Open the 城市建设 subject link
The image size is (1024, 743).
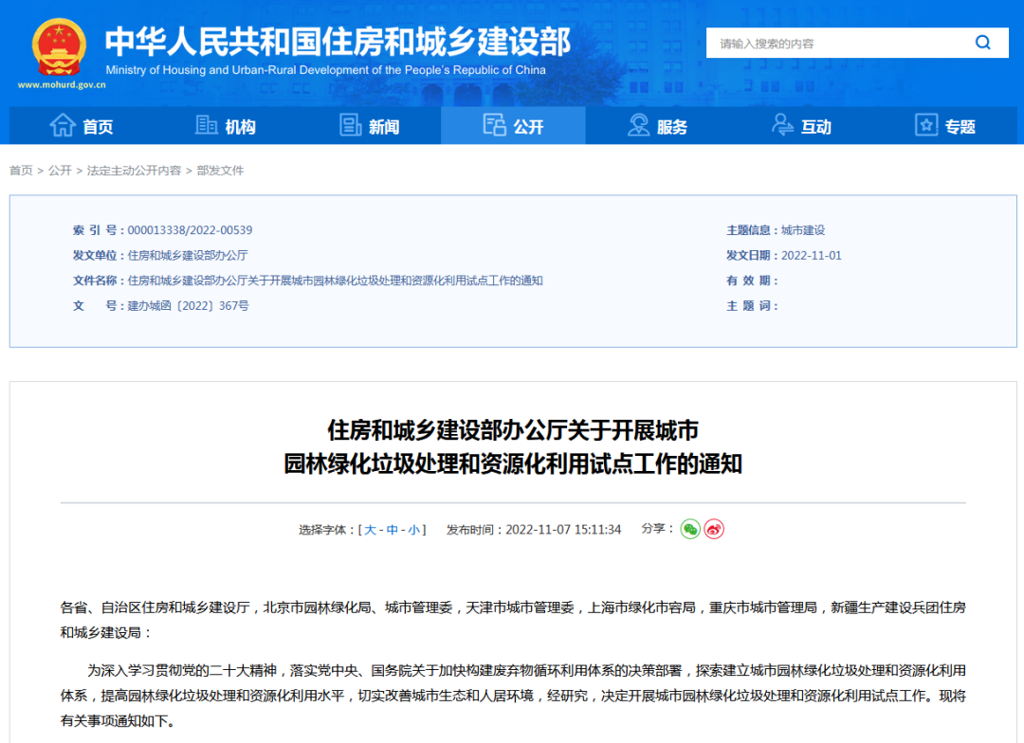click(x=805, y=229)
